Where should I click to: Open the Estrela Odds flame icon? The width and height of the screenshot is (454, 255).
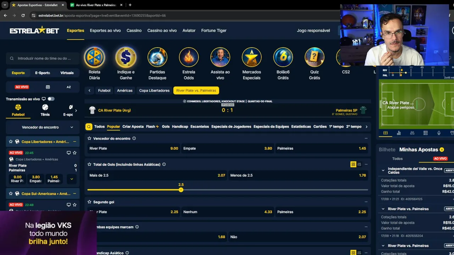[189, 57]
